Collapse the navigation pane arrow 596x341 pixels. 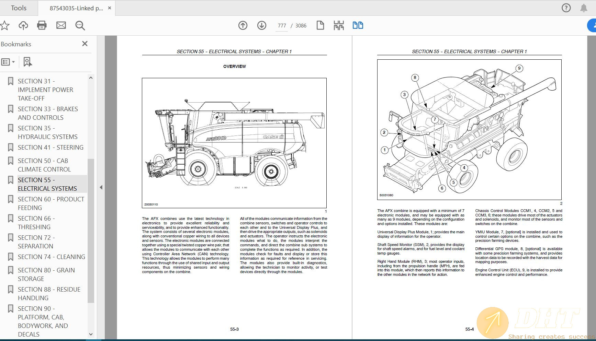tap(101, 187)
